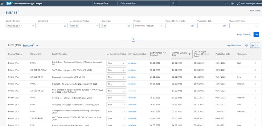Open Legal Disclaimer link

click(234, 45)
